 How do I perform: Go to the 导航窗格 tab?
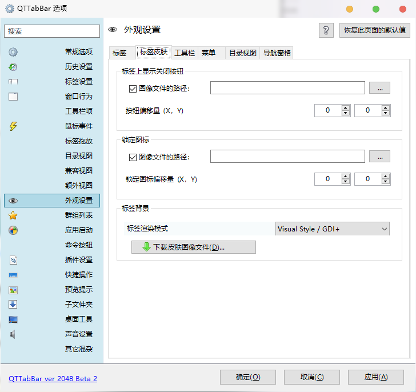(277, 53)
